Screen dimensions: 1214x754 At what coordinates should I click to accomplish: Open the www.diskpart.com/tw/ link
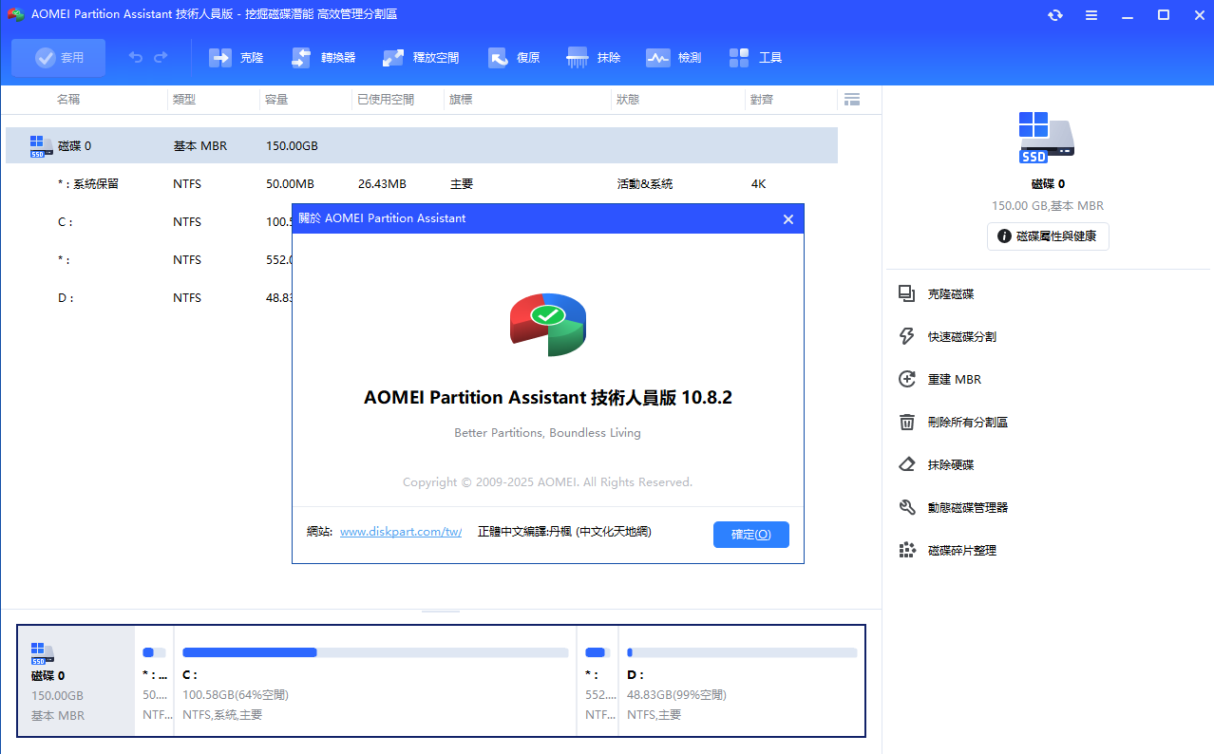tap(401, 532)
